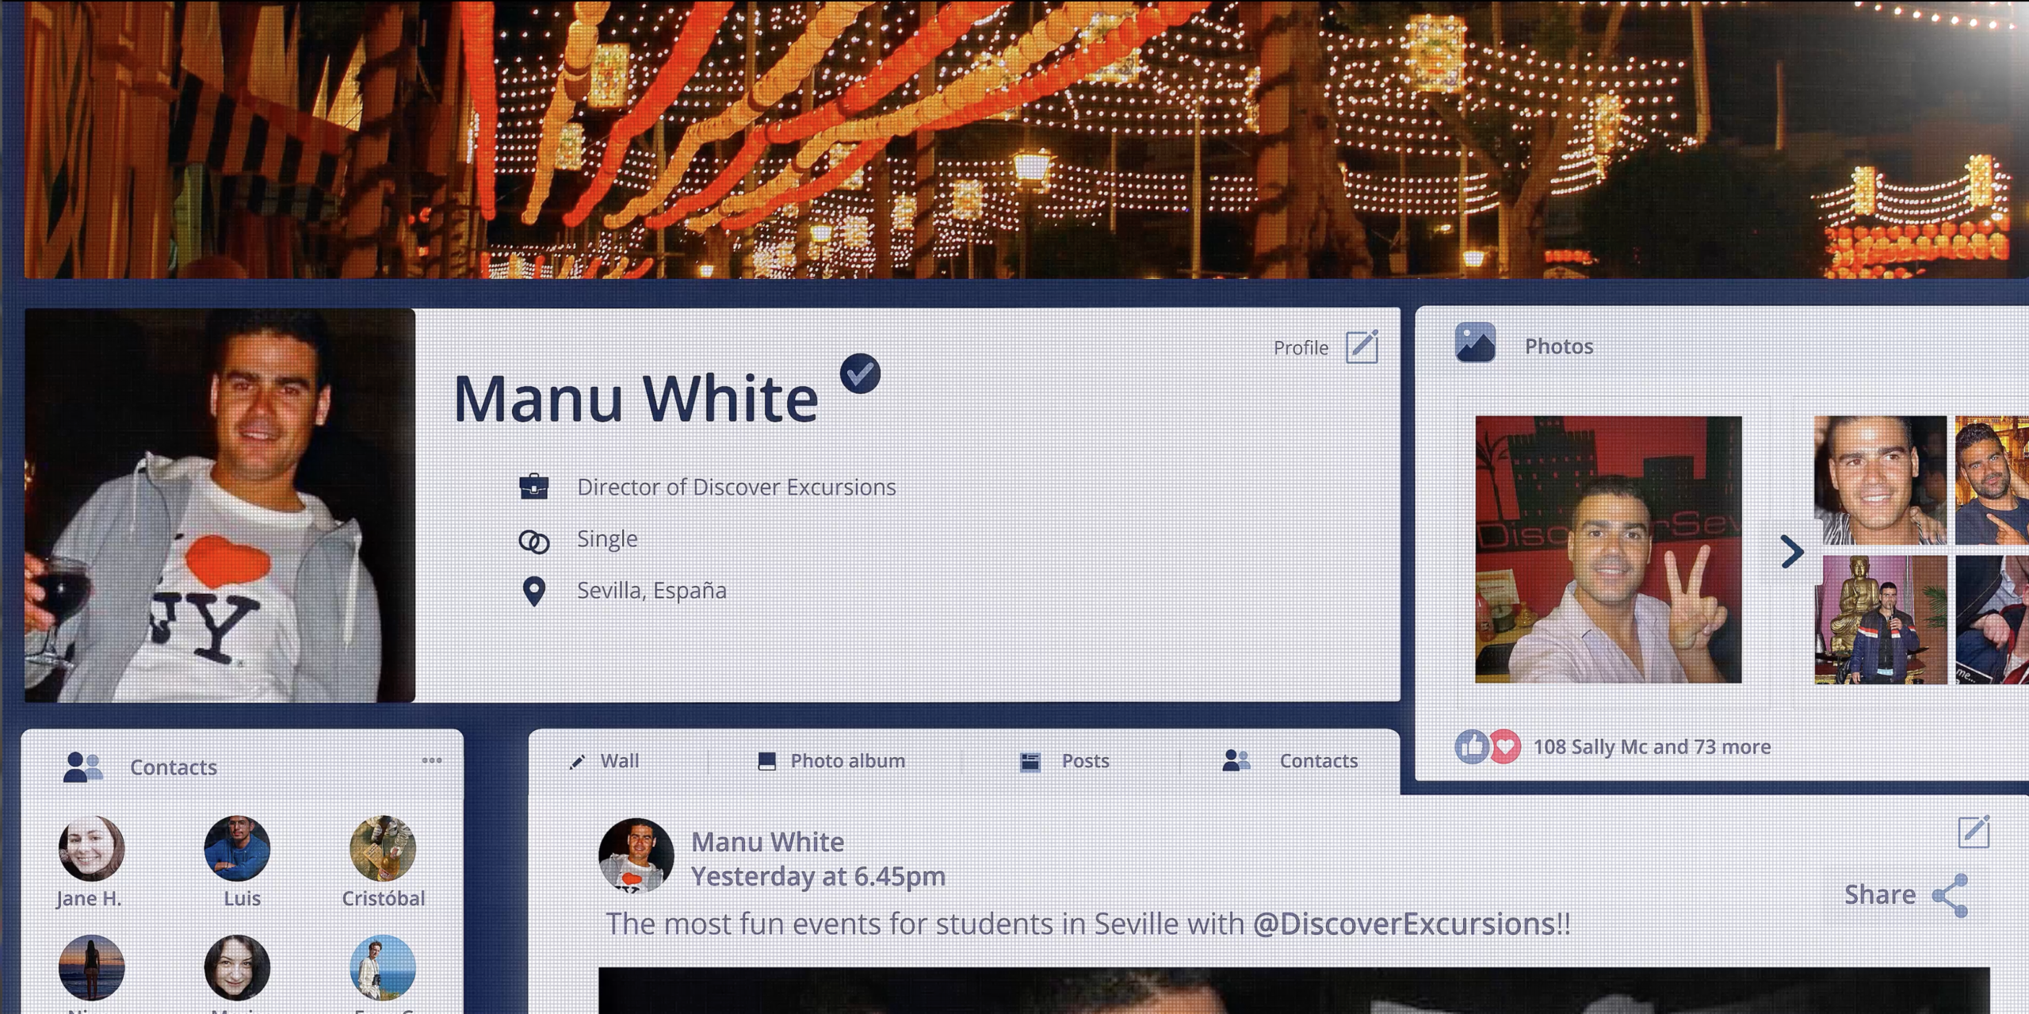The height and width of the screenshot is (1014, 2029).
Task: Click the Profile edit pencil icon
Action: click(x=1362, y=346)
